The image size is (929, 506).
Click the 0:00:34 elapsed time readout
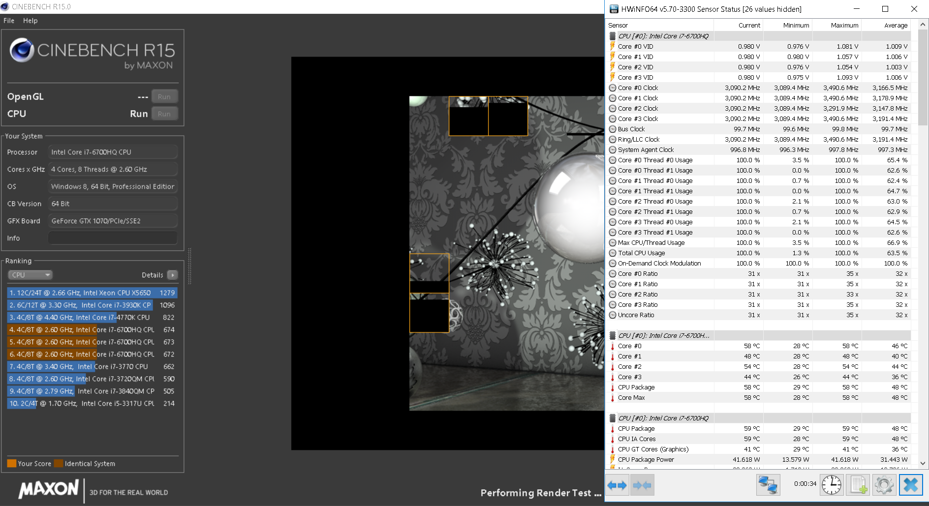pyautogui.click(x=805, y=483)
